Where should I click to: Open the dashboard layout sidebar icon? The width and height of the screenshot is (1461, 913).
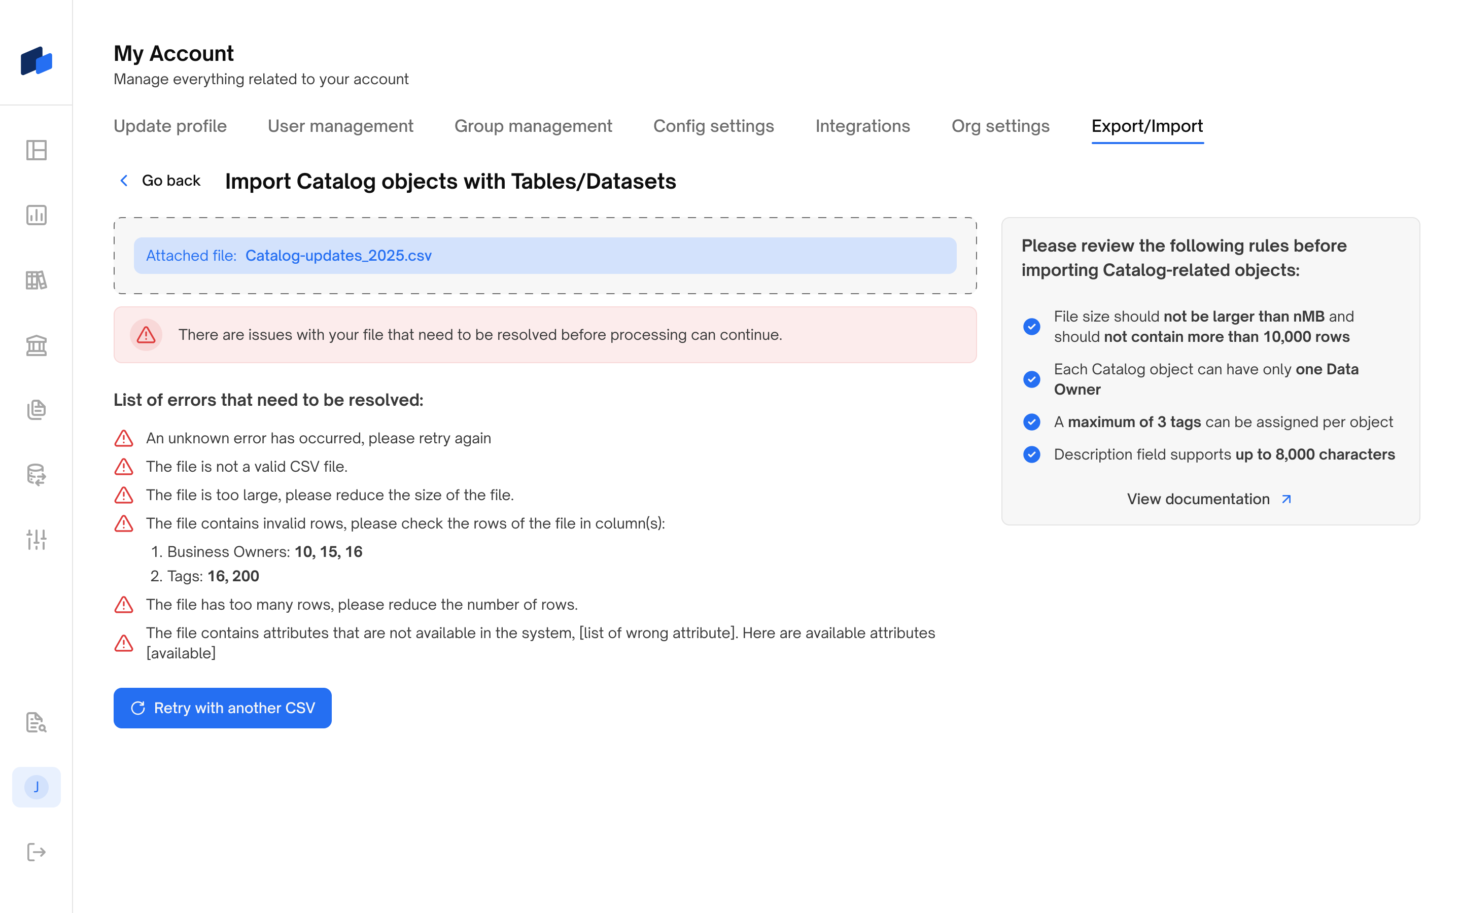pyautogui.click(x=36, y=150)
